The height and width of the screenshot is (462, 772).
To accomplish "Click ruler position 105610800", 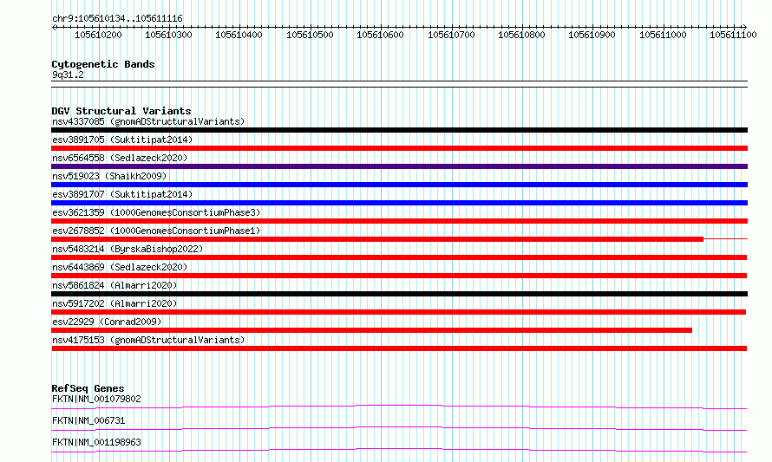I will coord(521,35).
